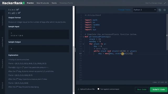Click the '#!/bin/python3' shebang line
168x94 pixels.
pos(93,15)
